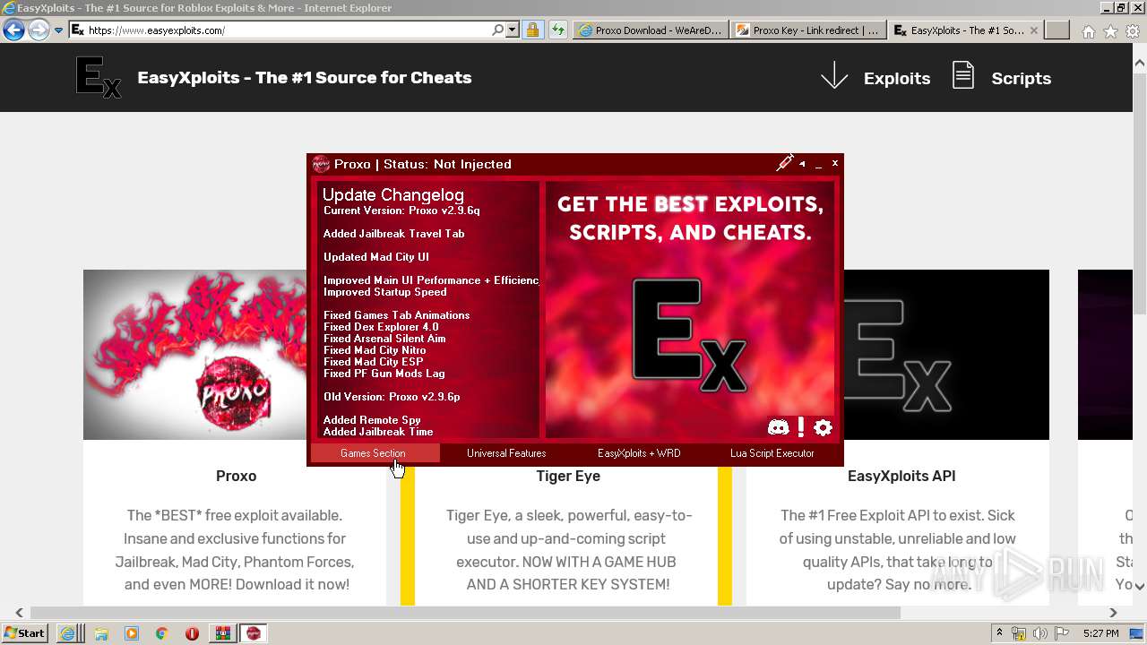Click the security lock icon in address bar
The image size is (1147, 645).
pos(532,30)
